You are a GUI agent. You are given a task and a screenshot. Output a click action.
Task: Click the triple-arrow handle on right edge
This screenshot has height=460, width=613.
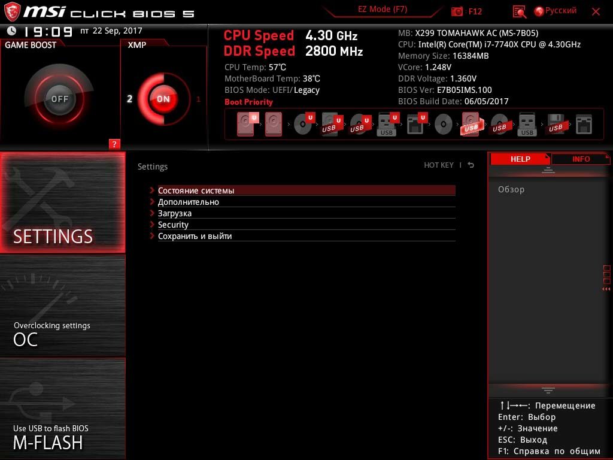coord(606,289)
